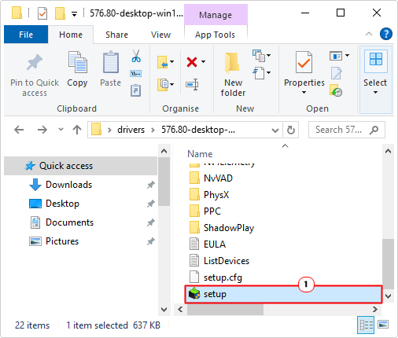
Task: Go Back to previous folder
Action: [19, 130]
